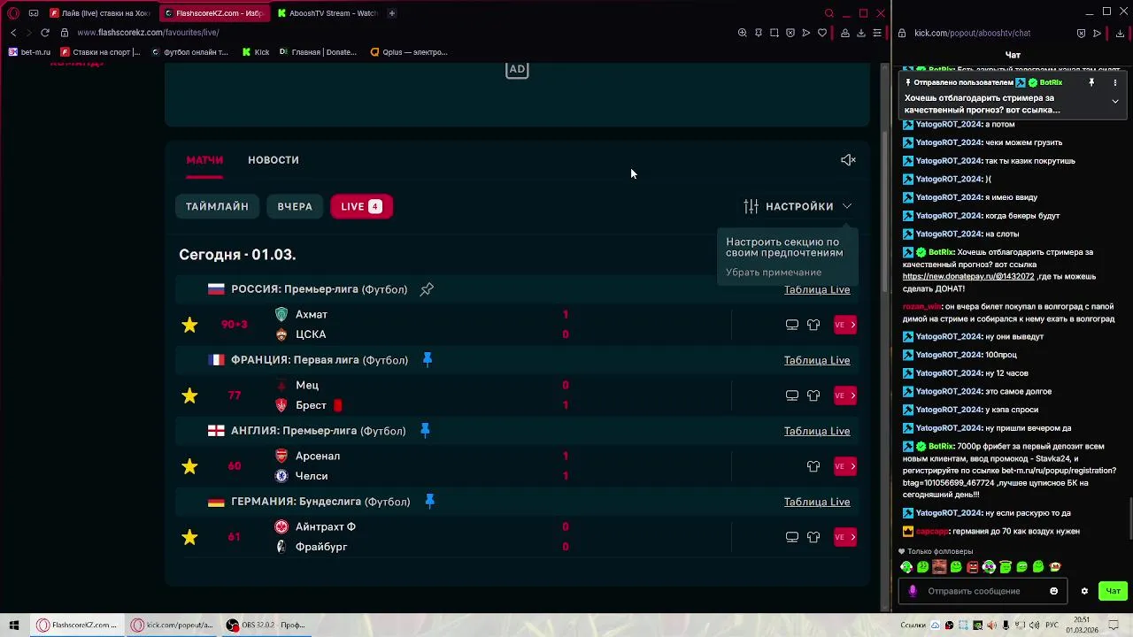Open TV broadcast icon for Айнтрахт Ф vs Фрайбург
Image resolution: width=1133 pixels, height=637 pixels.
tap(792, 537)
